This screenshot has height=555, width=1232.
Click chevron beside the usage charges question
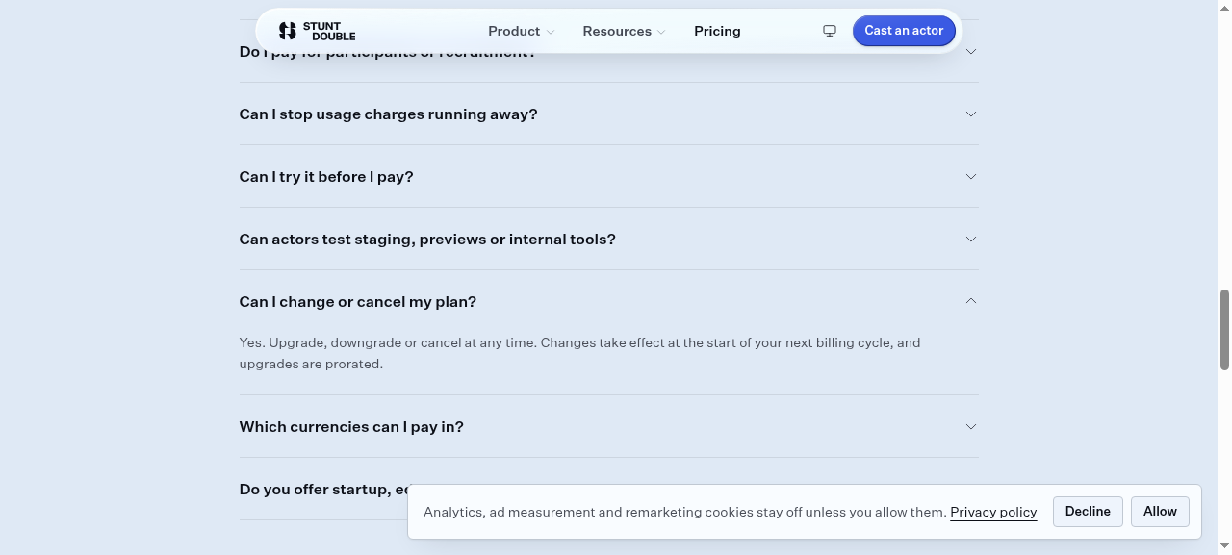coord(970,114)
